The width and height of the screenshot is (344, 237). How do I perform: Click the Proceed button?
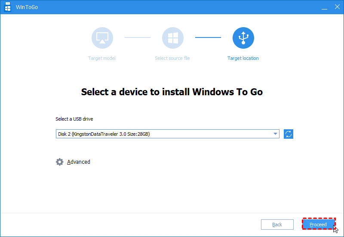pos(318,225)
